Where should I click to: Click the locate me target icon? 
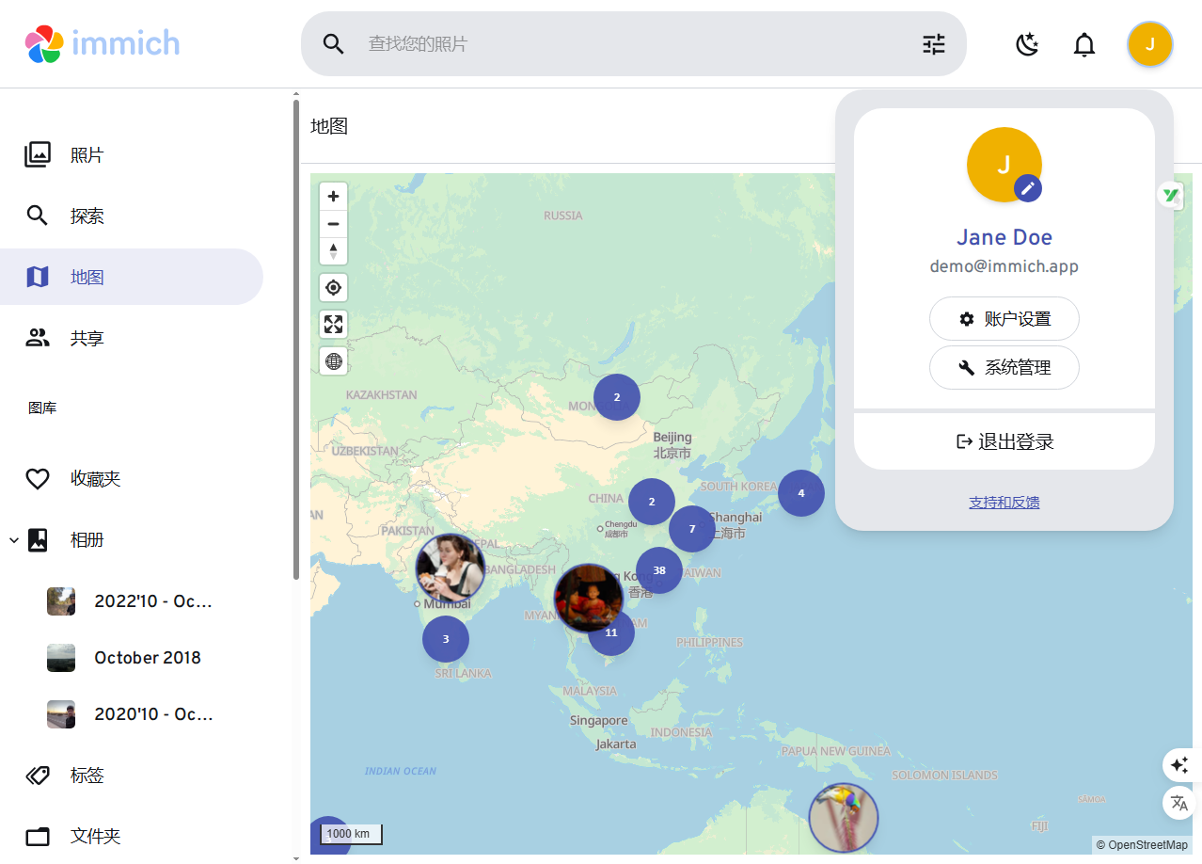(333, 288)
